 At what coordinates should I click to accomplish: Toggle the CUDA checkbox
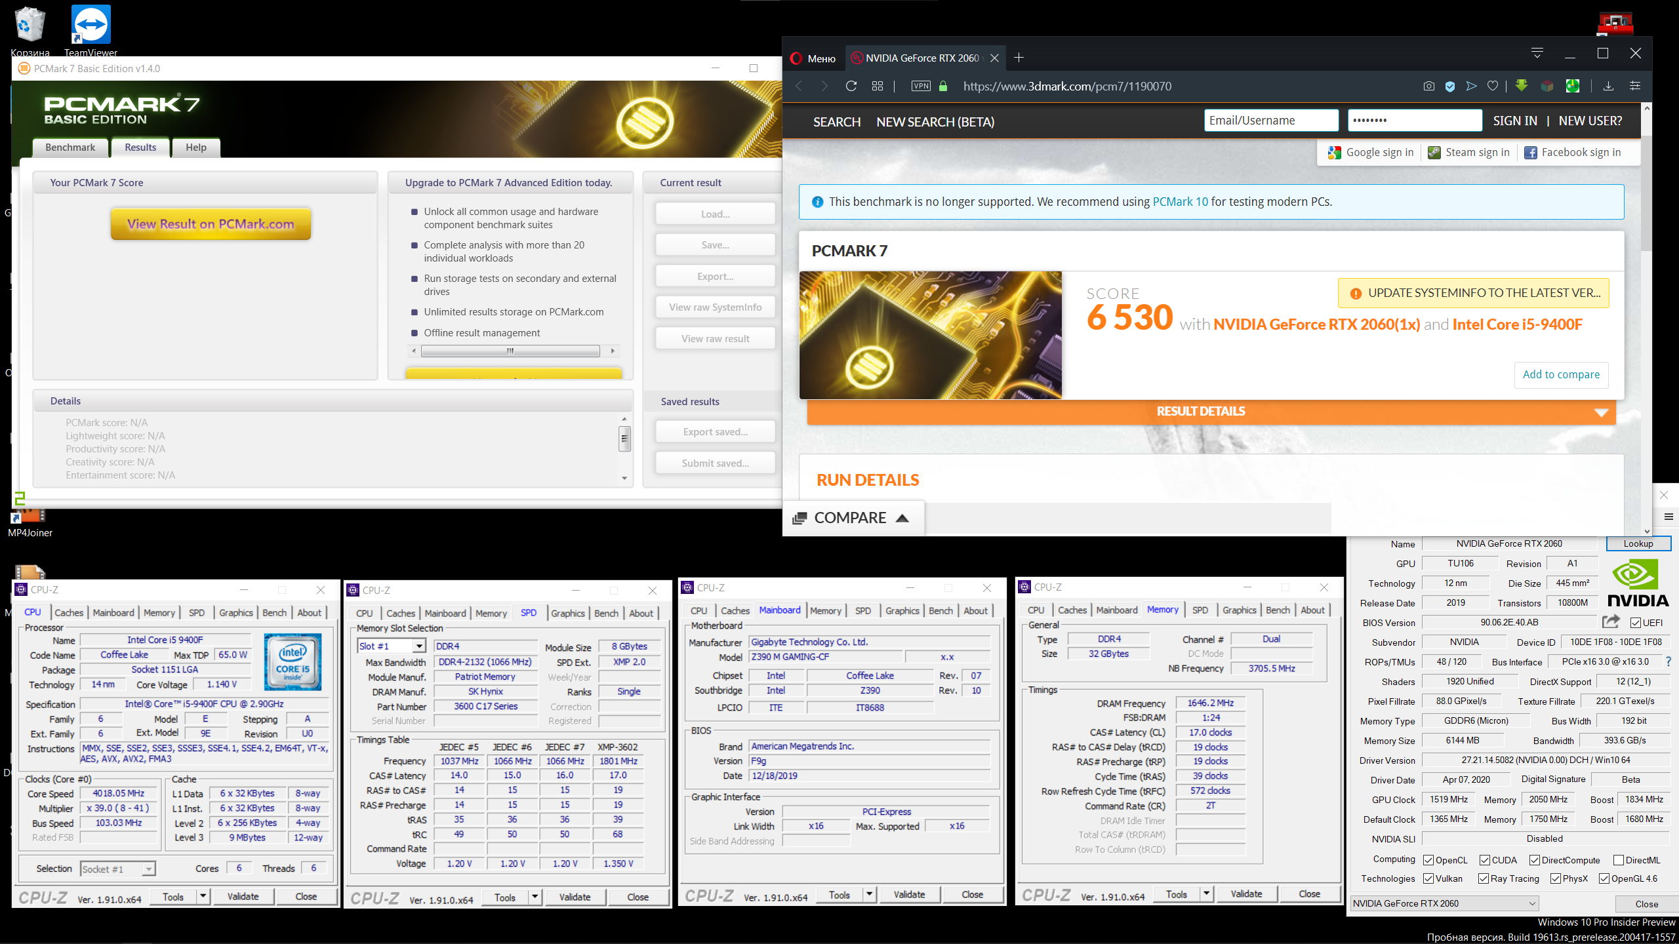pos(1485,860)
